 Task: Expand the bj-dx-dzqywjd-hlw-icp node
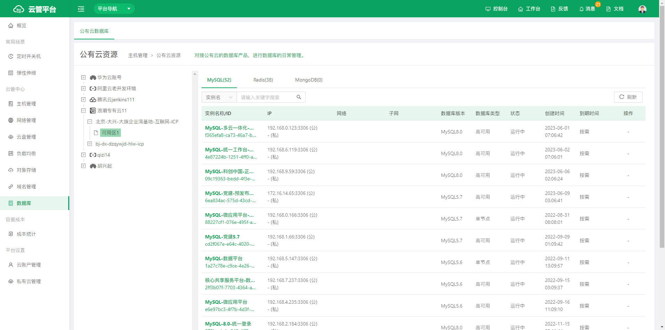point(90,144)
